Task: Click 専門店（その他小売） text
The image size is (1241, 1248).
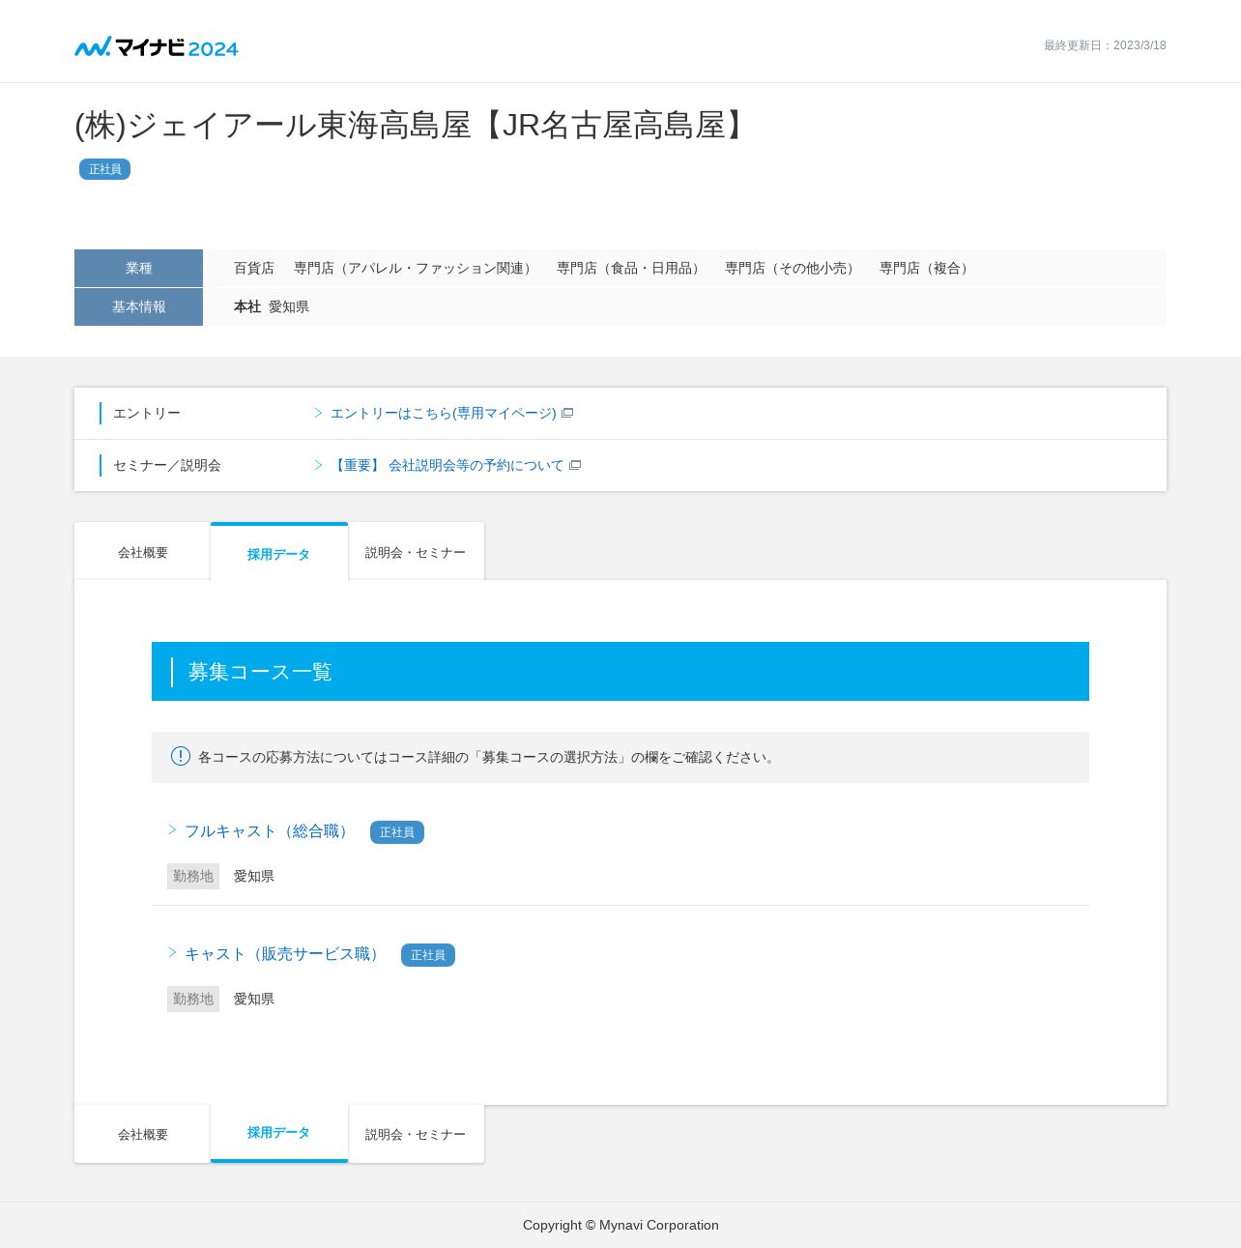Action: [x=793, y=268]
